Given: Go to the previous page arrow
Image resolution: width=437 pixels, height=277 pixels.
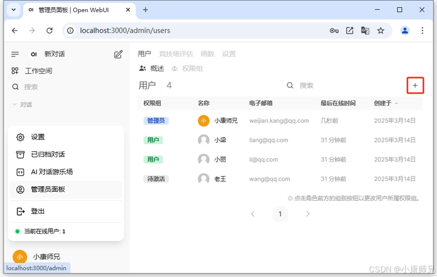Looking at the screenshot, I should tap(253, 214).
